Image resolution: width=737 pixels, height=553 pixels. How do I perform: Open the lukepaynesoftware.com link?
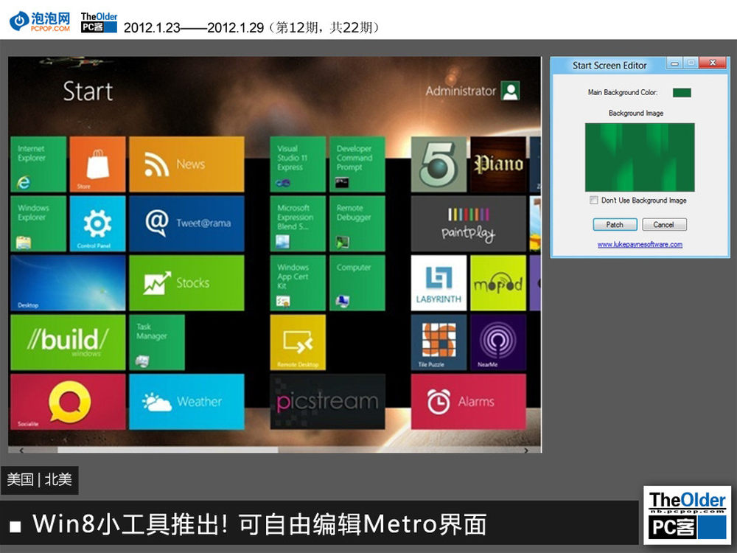pos(640,245)
